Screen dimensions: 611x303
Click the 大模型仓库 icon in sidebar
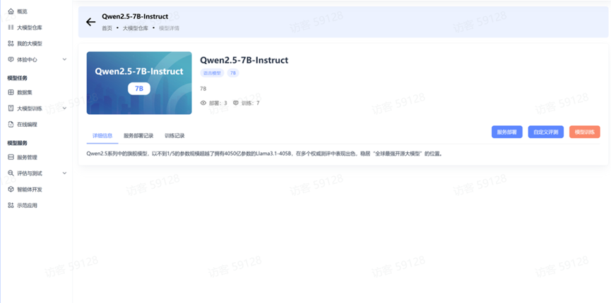[x=11, y=27]
